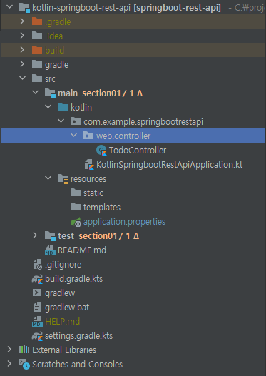Click the Spring application.properties leaf icon
The width and height of the screenshot is (266, 376).
point(76,222)
